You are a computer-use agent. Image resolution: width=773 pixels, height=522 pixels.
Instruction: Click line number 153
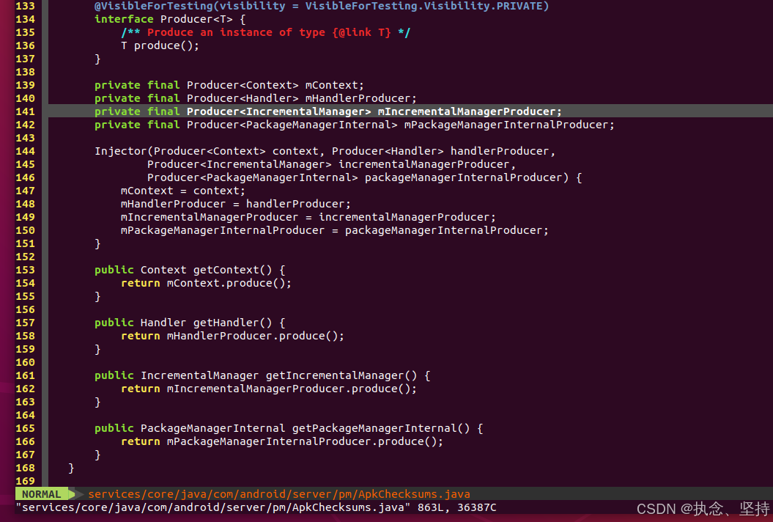pyautogui.click(x=25, y=270)
